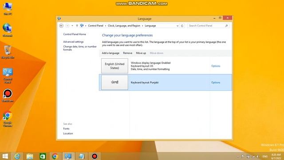Open Bandicam recorder from taskbar
The width and height of the screenshot is (284, 160).
click(x=95, y=156)
